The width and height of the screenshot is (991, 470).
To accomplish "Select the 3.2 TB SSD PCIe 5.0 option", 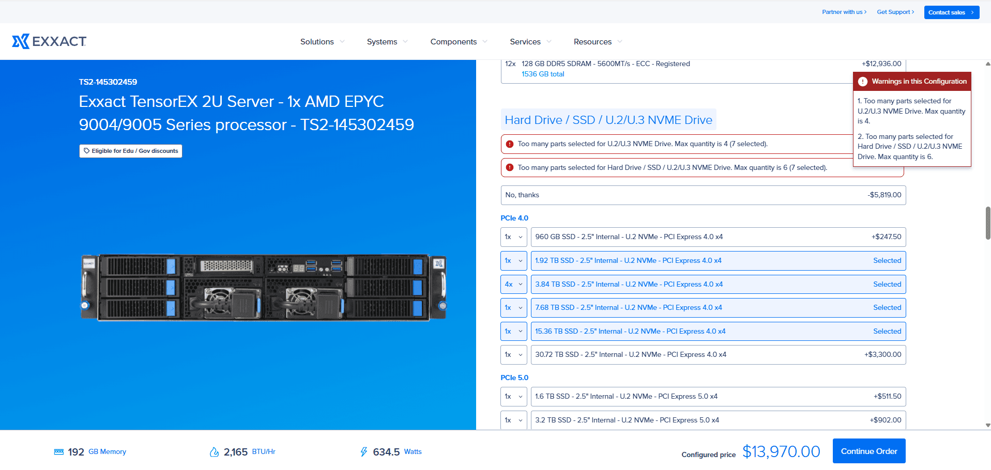I will pyautogui.click(x=718, y=420).
